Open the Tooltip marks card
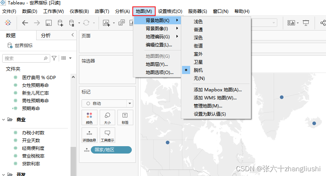Screen dimensions: 326x176 107,135
